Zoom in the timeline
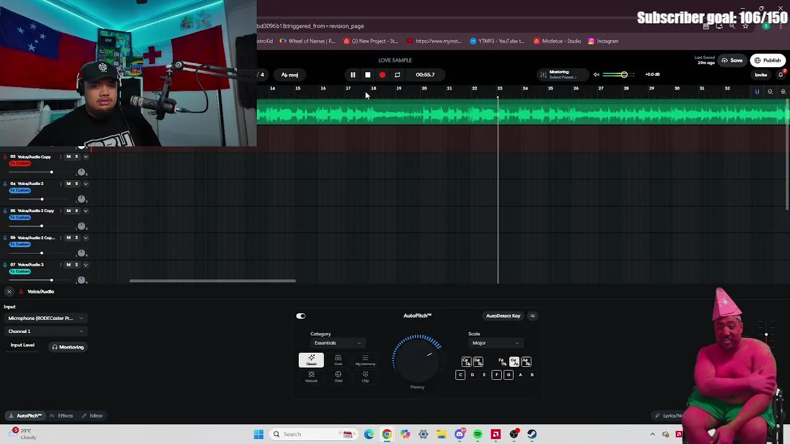790x444 pixels. (783, 92)
